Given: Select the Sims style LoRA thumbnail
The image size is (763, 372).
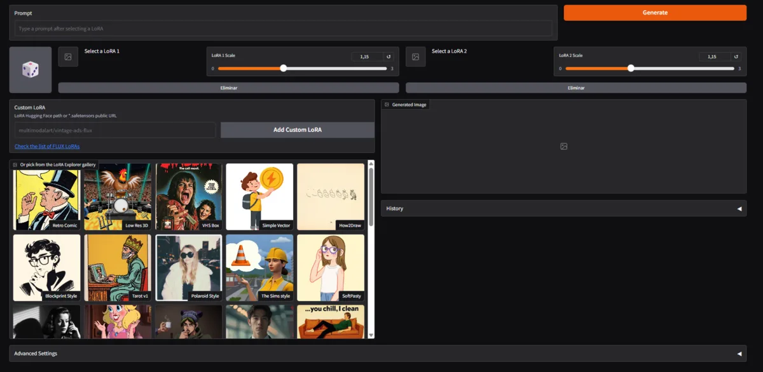Looking at the screenshot, I should (x=259, y=267).
